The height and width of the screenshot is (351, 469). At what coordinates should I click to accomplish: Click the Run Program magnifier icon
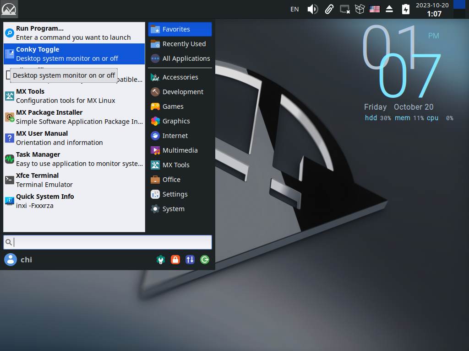[x=10, y=33]
